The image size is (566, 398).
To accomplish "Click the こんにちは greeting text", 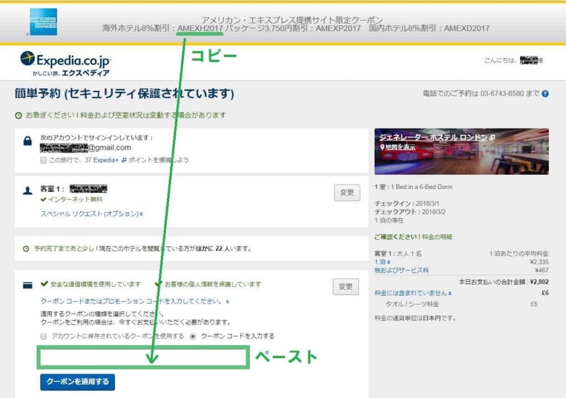I will point(500,60).
